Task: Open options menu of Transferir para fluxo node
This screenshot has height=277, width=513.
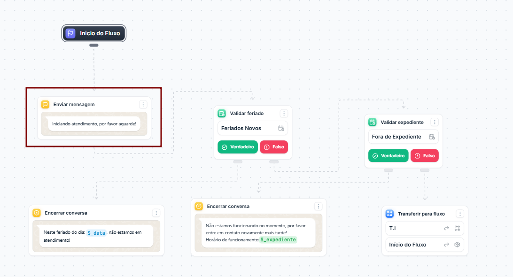Action: point(460,214)
